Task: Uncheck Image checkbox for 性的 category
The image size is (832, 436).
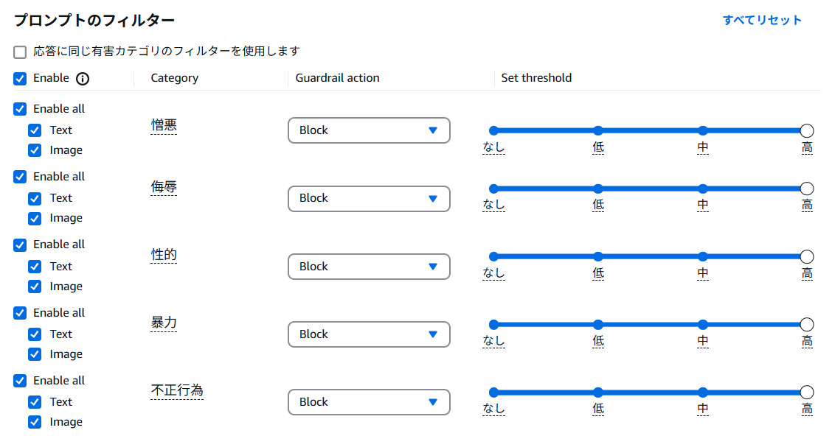Action: click(x=35, y=286)
